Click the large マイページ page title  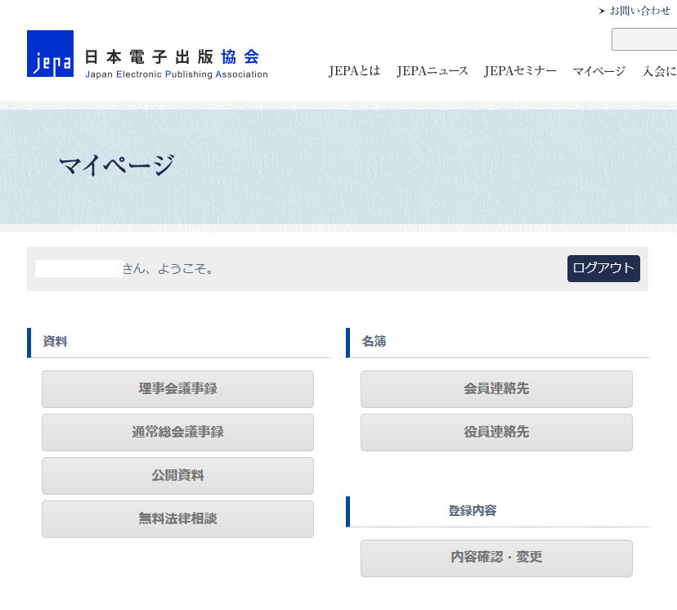pyautogui.click(x=117, y=166)
